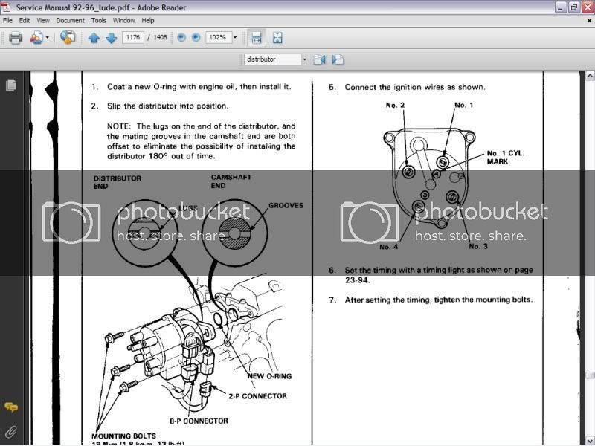Click the text 'Connect the ignition wires as shown.'
Viewport: 595px width, 446px height.
415,87
